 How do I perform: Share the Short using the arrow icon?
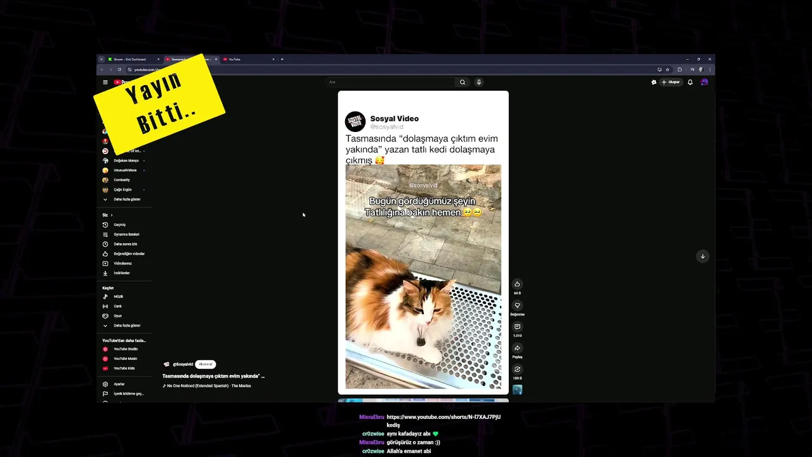coord(517,348)
